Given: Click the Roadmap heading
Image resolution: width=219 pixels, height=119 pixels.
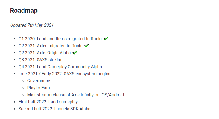Looking at the screenshot, I should (x=24, y=11).
